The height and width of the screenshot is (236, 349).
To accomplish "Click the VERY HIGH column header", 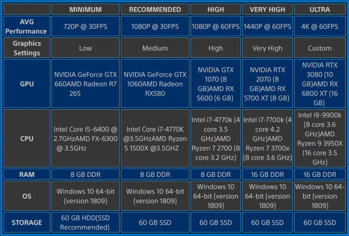I will pos(267,9).
